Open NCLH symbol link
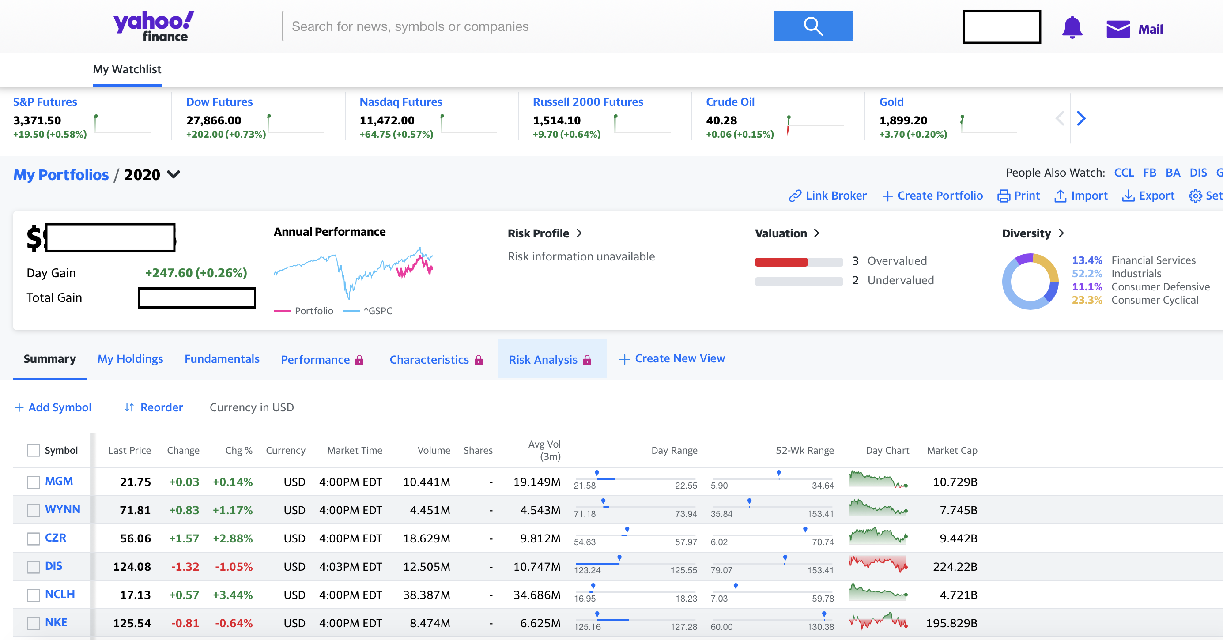 [x=60, y=594]
